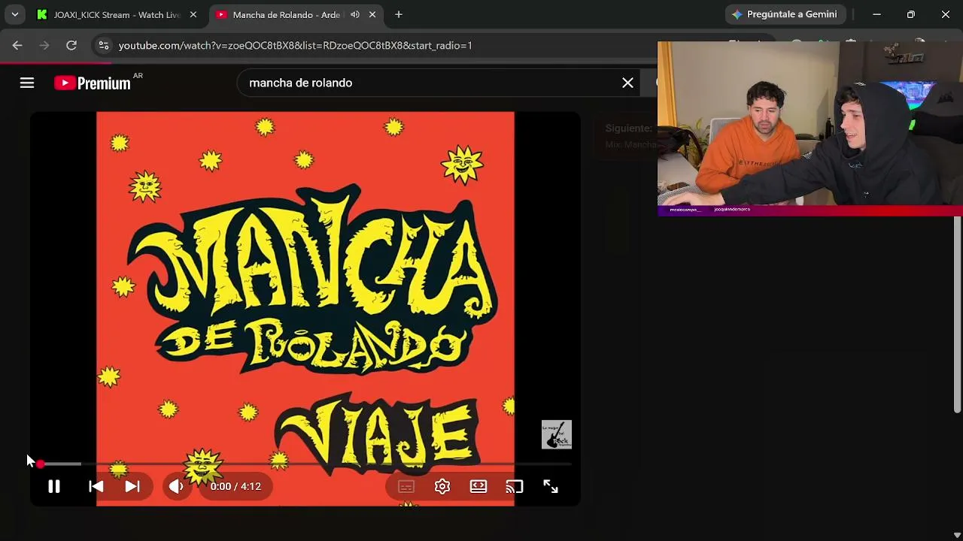Mute the YouTube tab audio
The height and width of the screenshot is (541, 963).
pos(355,14)
